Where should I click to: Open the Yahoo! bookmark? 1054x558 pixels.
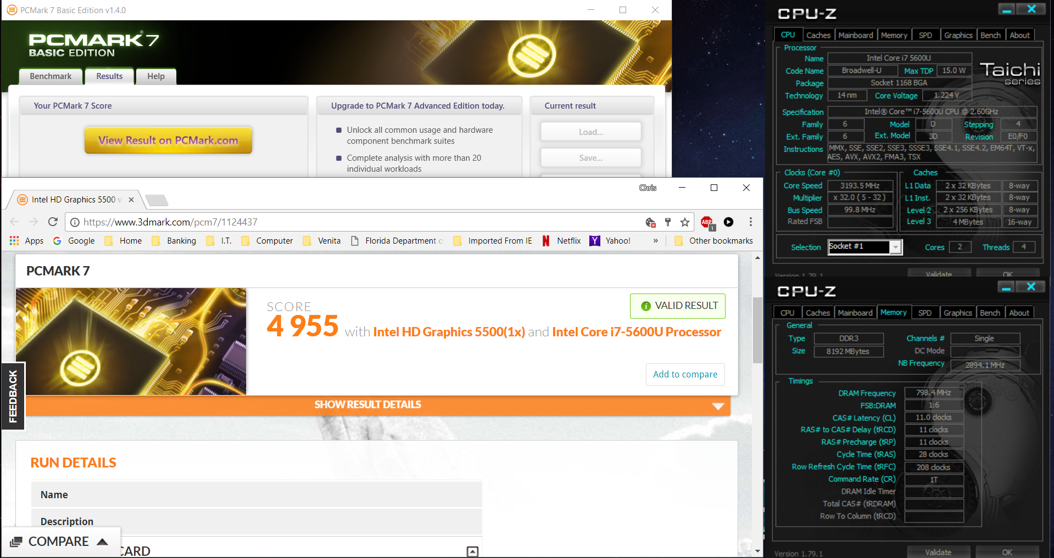[x=610, y=240]
